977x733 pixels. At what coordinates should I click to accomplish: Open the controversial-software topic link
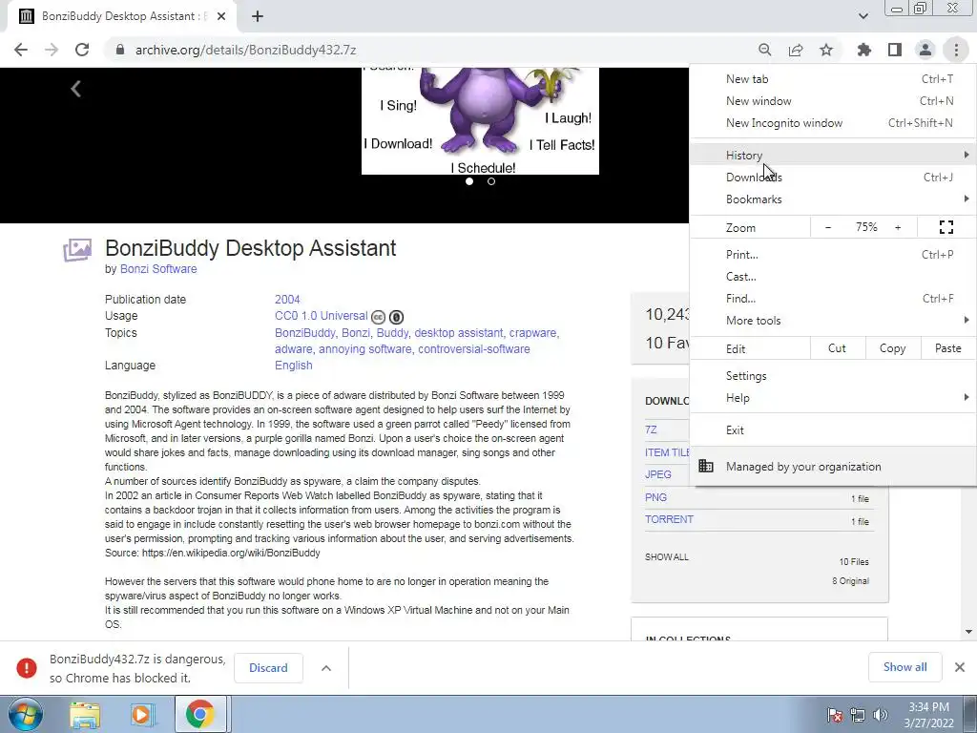(x=473, y=349)
